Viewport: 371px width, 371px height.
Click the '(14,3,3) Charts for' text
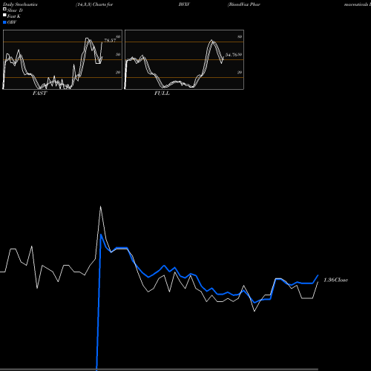click(x=94, y=4)
